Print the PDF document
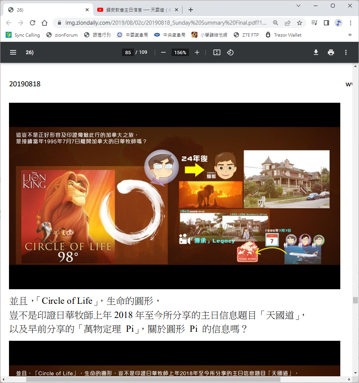Viewport: 359px width, 383px height. (x=331, y=53)
